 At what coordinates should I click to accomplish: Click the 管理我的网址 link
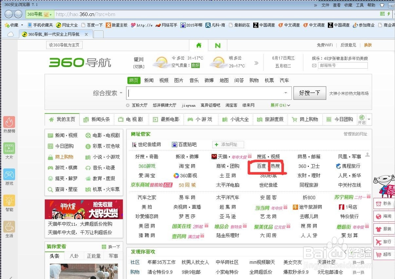coord(355,134)
